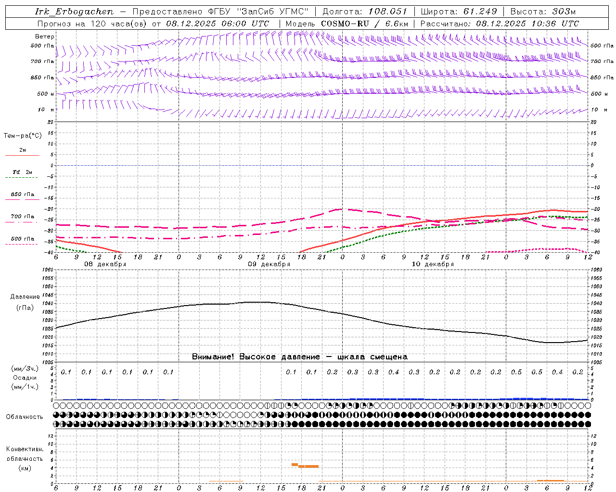Click the date label 09 декабря
Viewport: 616px width, 492px height.
pyautogui.click(x=269, y=264)
